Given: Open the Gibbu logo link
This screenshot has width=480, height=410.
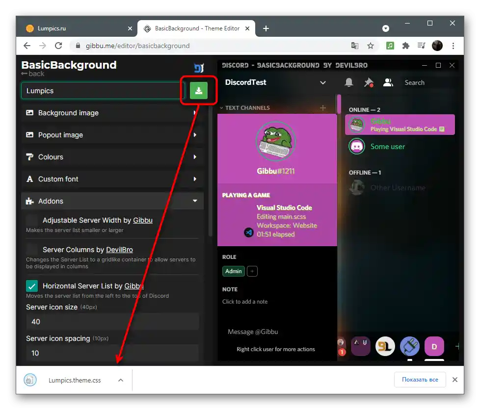Looking at the screenshot, I should pos(199,68).
